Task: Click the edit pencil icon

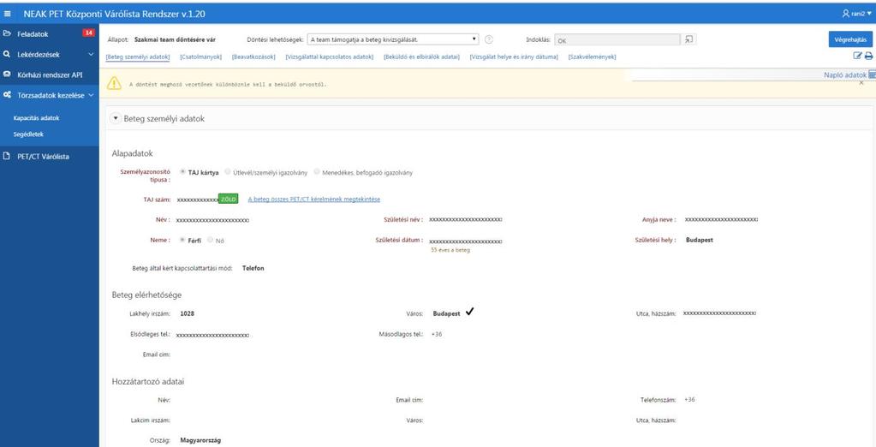Action: 857,56
